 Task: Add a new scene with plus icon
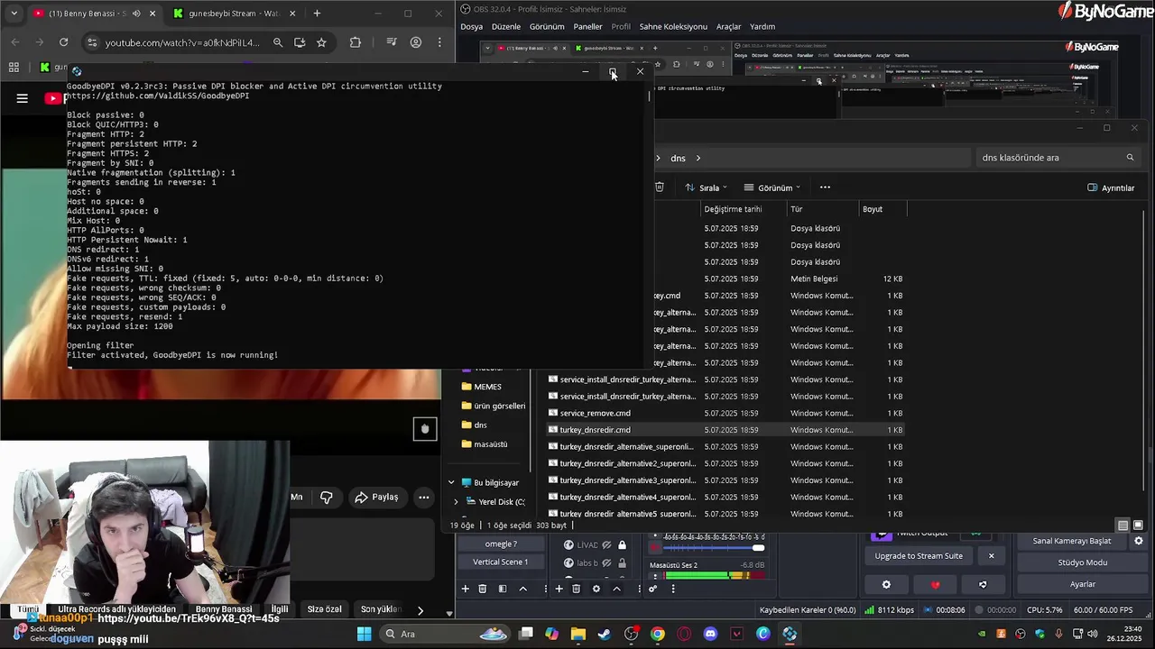click(x=466, y=589)
